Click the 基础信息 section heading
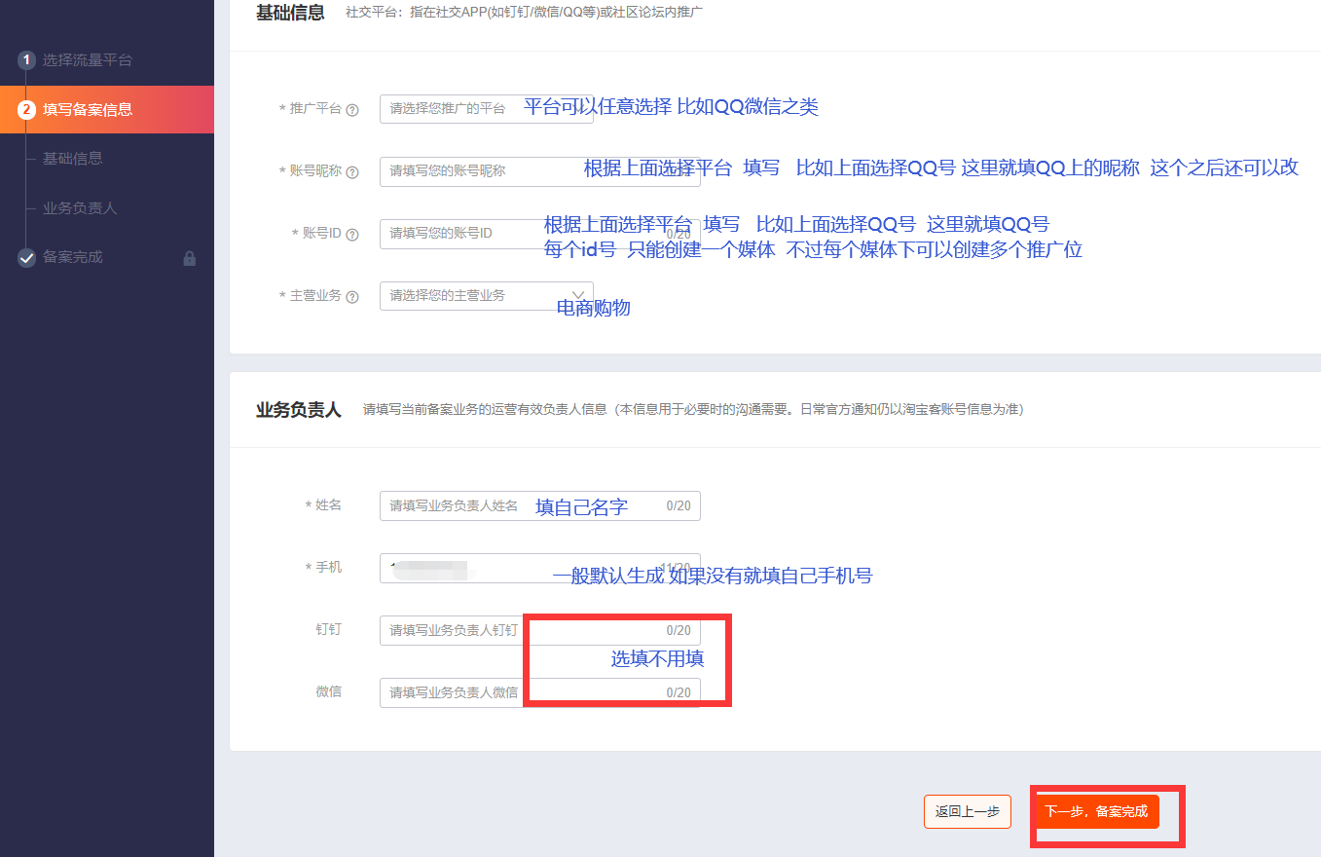 pyautogui.click(x=290, y=14)
